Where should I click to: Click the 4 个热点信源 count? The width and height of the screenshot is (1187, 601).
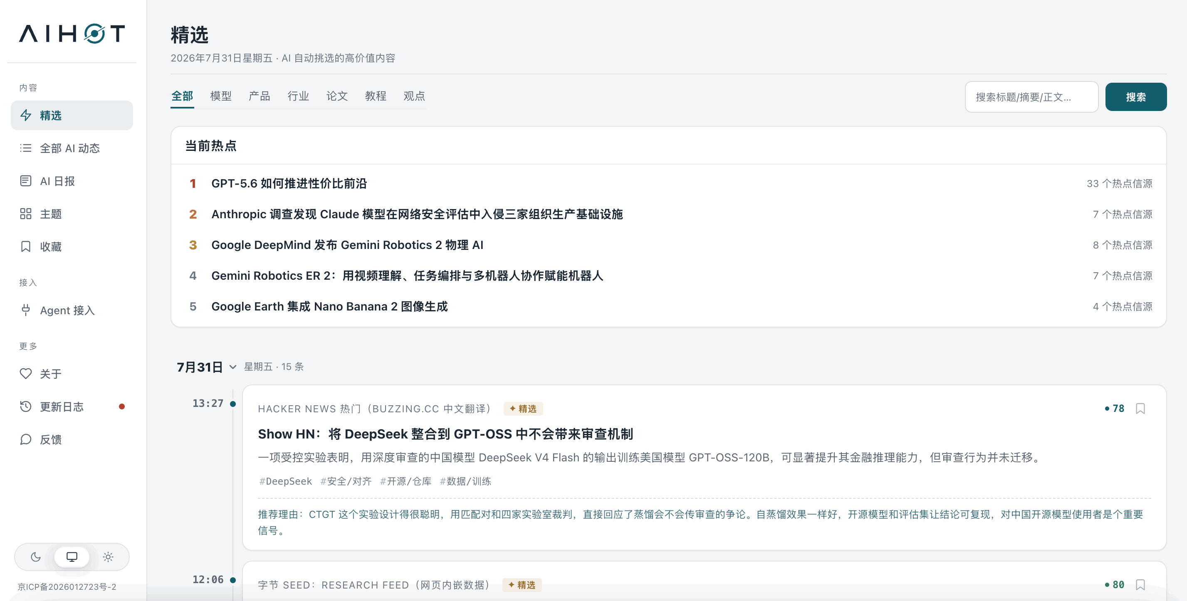tap(1123, 306)
